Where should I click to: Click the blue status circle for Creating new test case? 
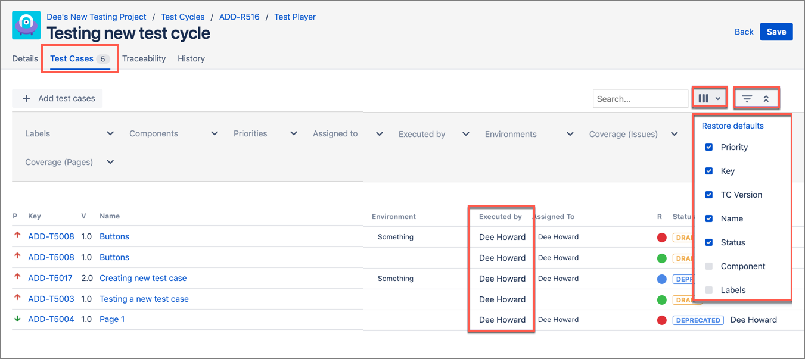(661, 279)
